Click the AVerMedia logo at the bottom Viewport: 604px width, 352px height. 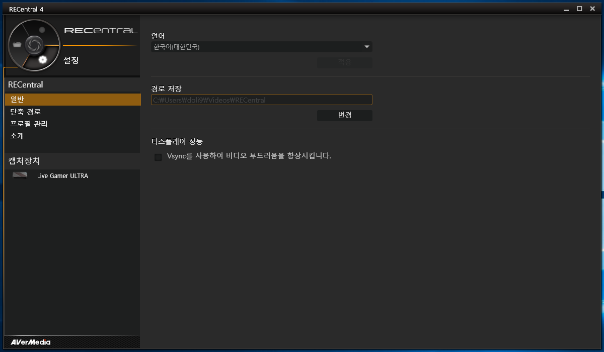[30, 342]
